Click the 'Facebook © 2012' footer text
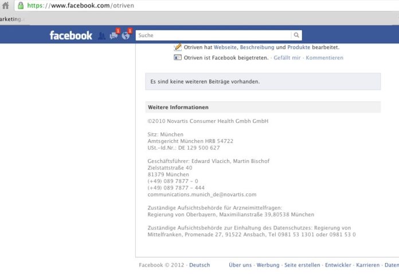Image resolution: width=399 pixels, height=274 pixels. [x=161, y=265]
